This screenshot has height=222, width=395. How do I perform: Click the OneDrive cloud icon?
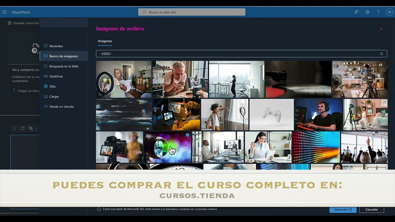[46, 76]
